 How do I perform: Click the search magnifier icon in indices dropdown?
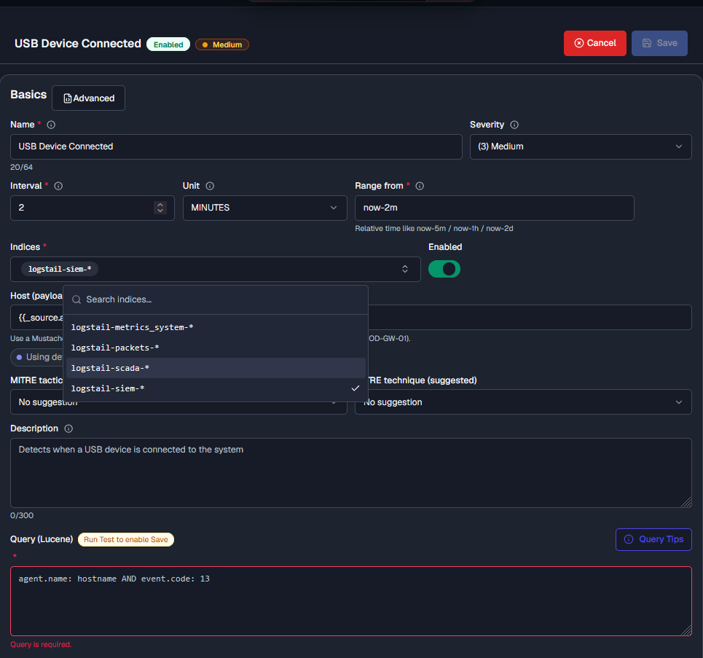click(x=76, y=299)
